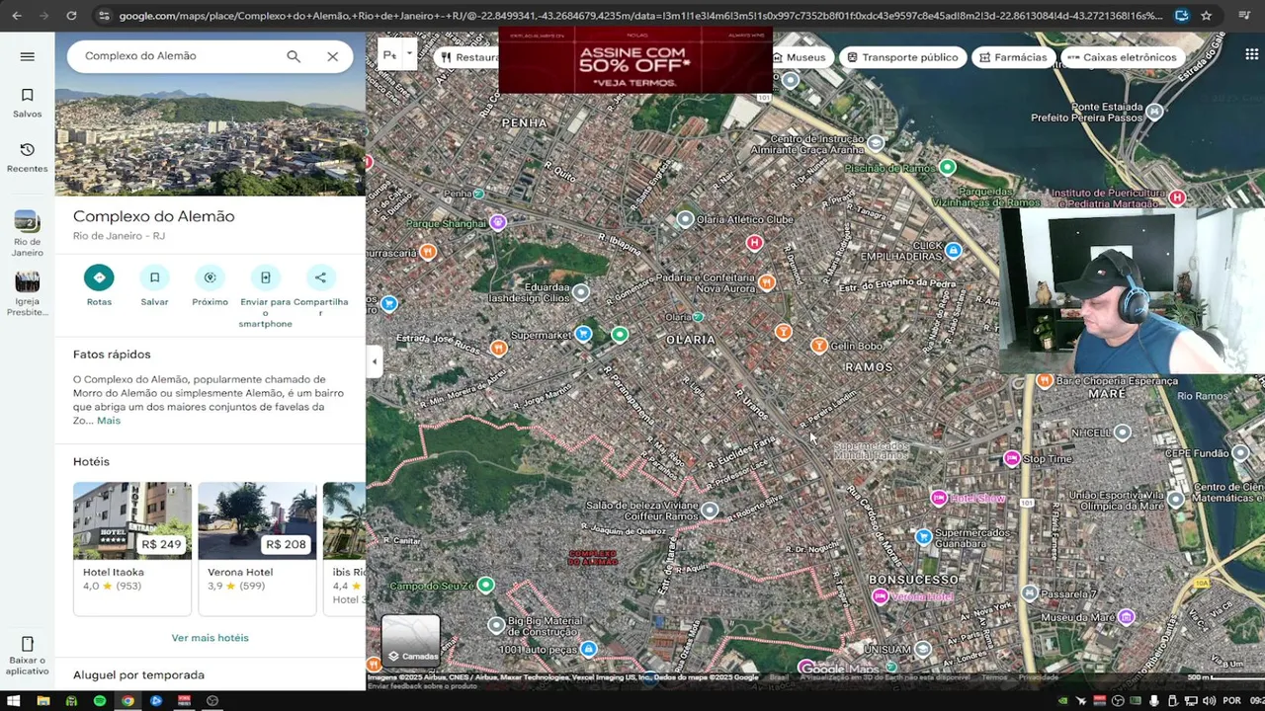Open recent Rio de Janeiro shortcut
The height and width of the screenshot is (711, 1265).
pyautogui.click(x=27, y=233)
